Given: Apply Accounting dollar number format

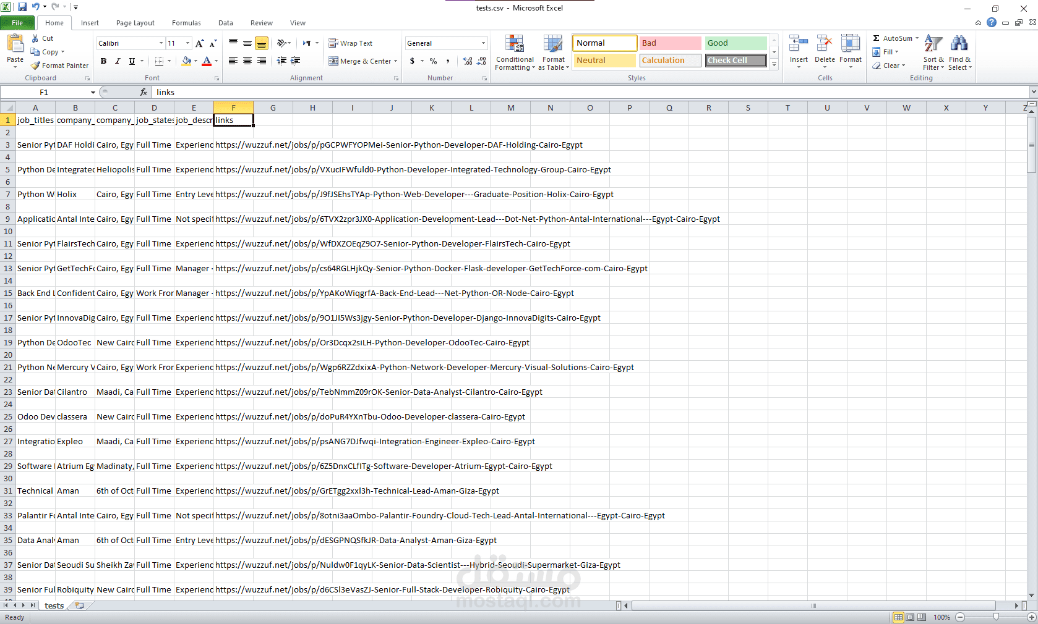Looking at the screenshot, I should (x=412, y=61).
